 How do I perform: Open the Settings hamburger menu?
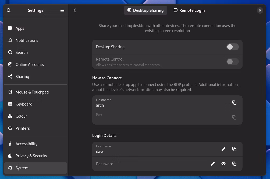(x=62, y=10)
